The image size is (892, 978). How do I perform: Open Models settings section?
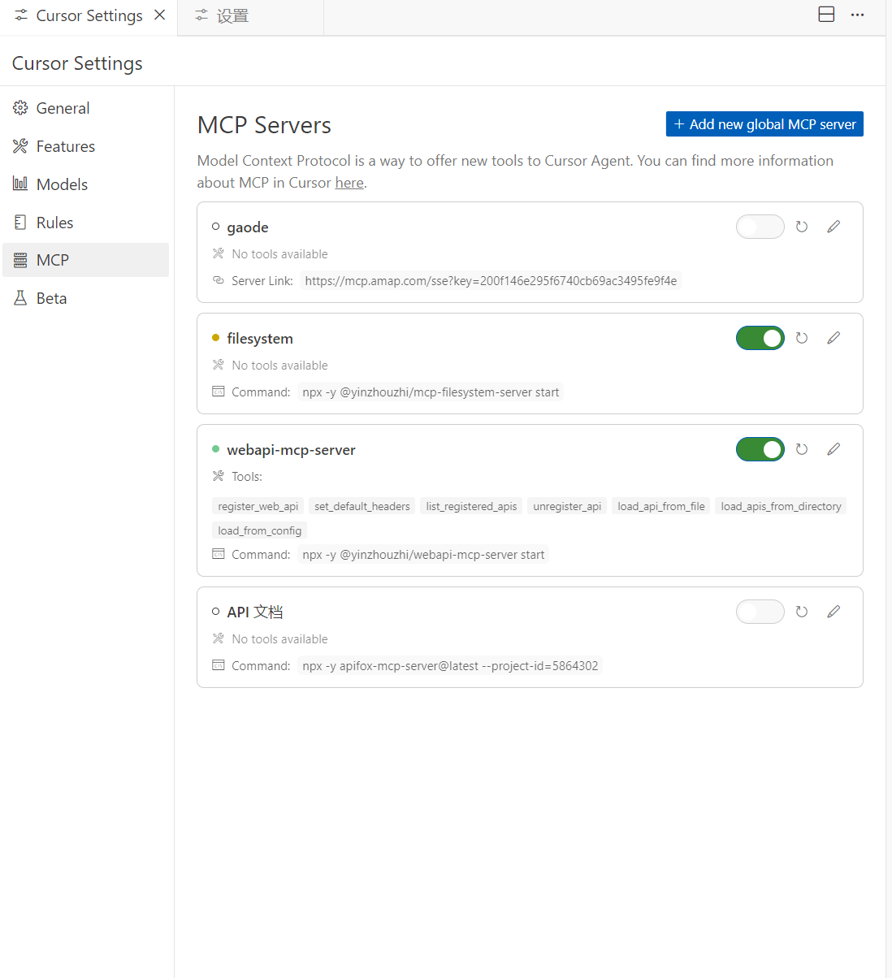pyautogui.click(x=85, y=184)
